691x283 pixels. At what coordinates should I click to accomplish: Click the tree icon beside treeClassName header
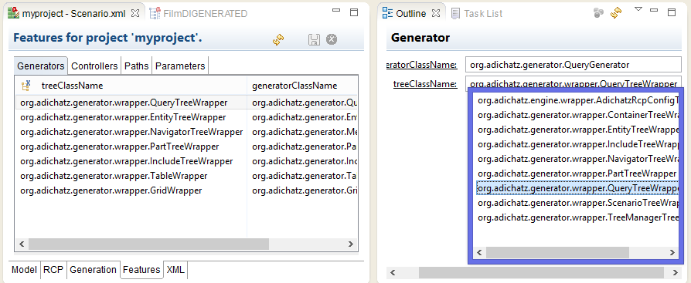point(26,85)
